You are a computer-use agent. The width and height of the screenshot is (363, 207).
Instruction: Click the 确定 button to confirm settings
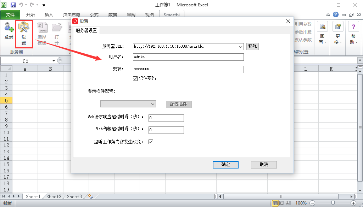tap(225, 165)
